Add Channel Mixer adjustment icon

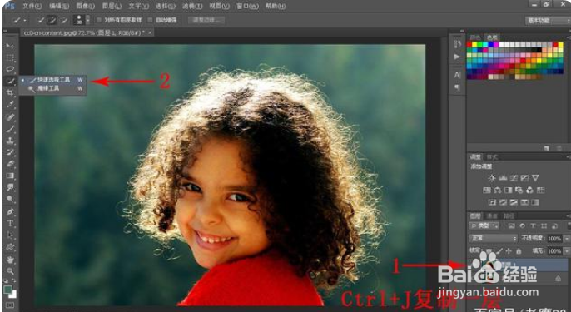click(530, 190)
